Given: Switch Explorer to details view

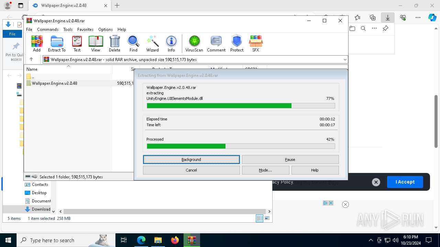Looking at the screenshot, I should (260, 218).
